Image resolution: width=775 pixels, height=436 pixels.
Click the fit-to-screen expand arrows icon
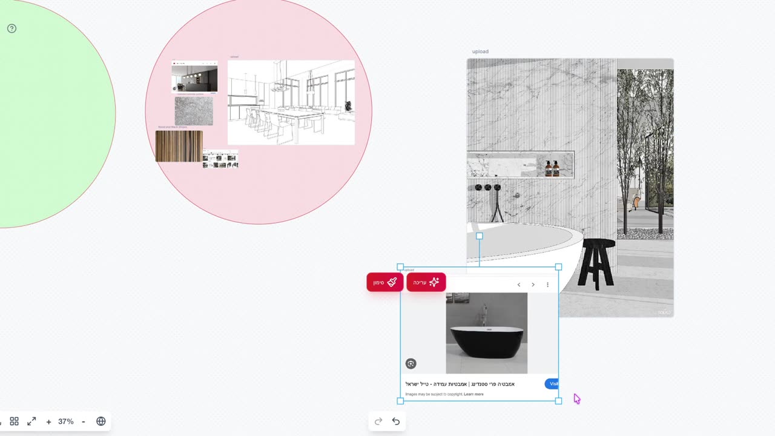(31, 421)
